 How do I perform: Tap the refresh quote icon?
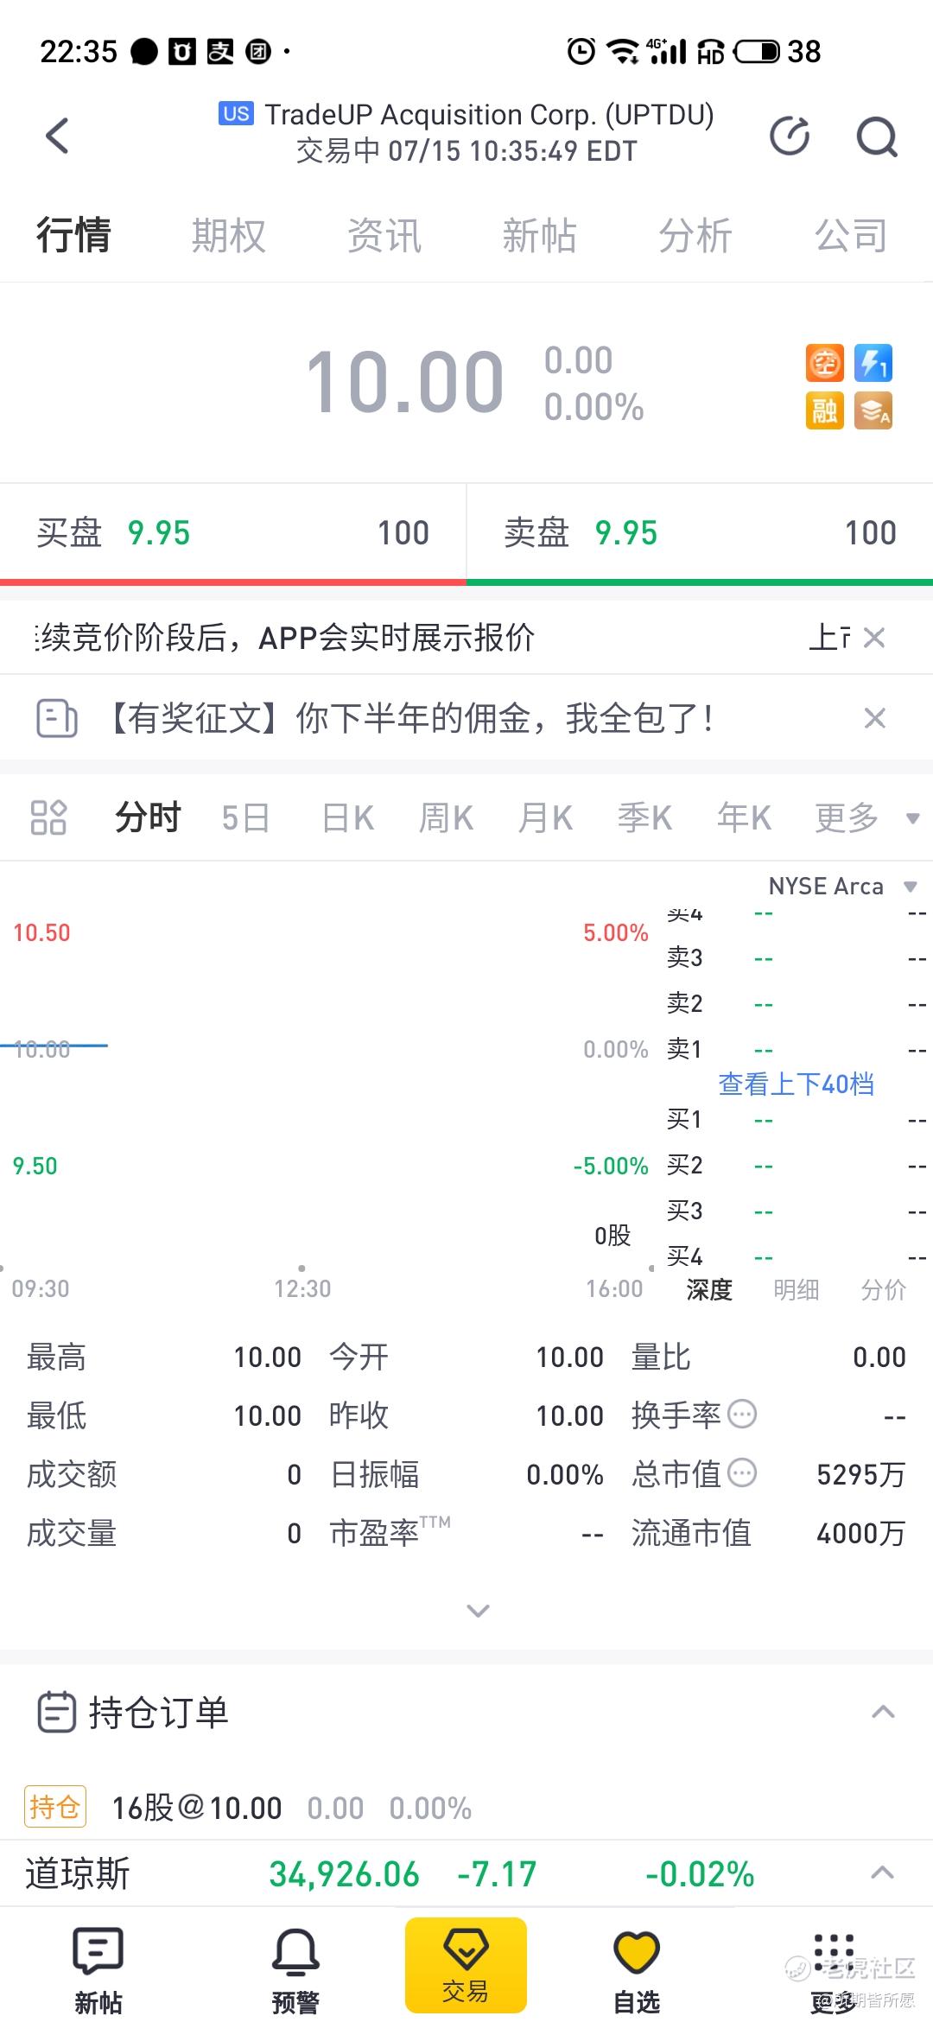coord(790,136)
